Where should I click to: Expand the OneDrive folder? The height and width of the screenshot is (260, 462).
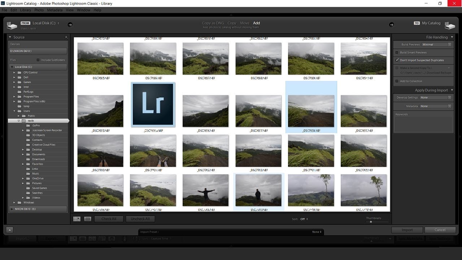pyautogui.click(x=23, y=178)
